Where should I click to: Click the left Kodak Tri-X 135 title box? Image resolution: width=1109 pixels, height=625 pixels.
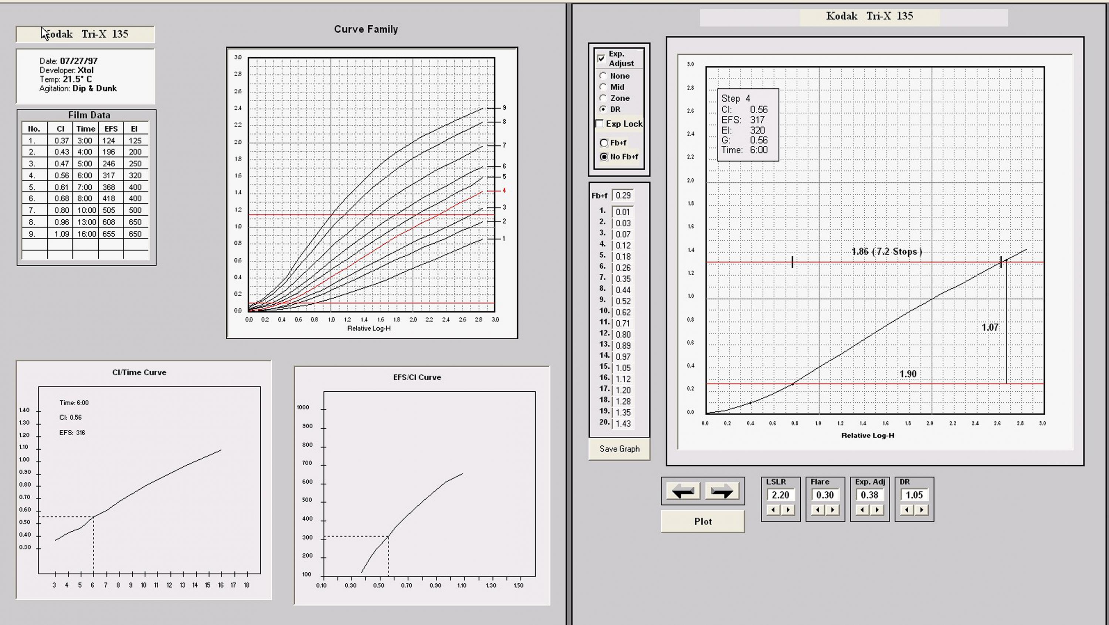85,34
